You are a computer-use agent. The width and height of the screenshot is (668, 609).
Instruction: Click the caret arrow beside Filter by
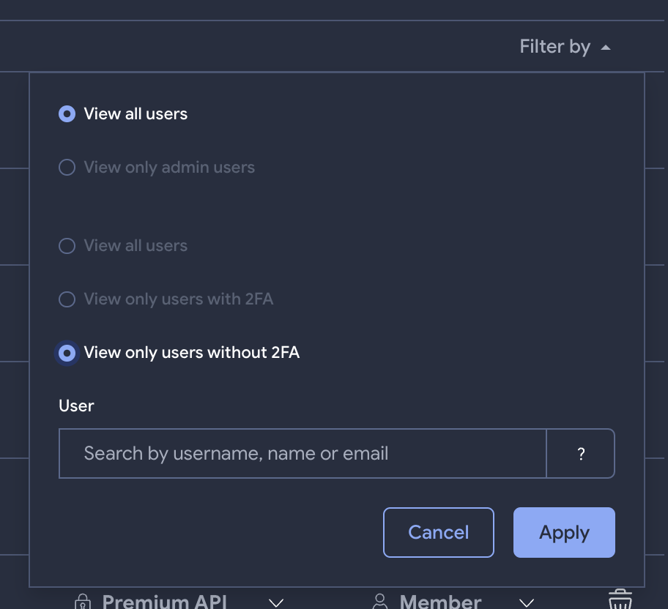[605, 48]
